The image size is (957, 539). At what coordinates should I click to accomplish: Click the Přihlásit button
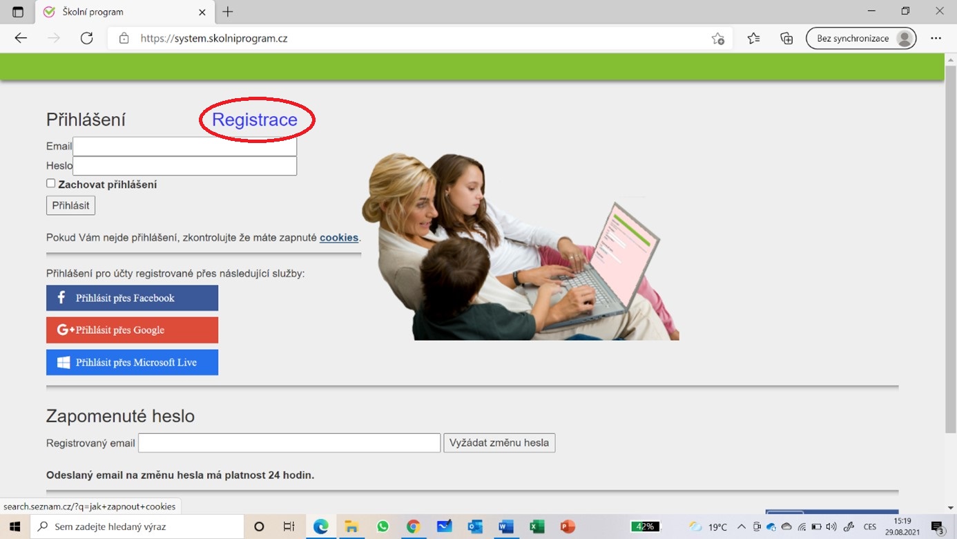70,205
